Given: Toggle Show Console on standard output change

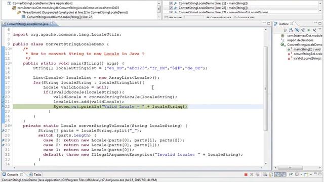Looking at the screenshot, I should tap(277, 174).
